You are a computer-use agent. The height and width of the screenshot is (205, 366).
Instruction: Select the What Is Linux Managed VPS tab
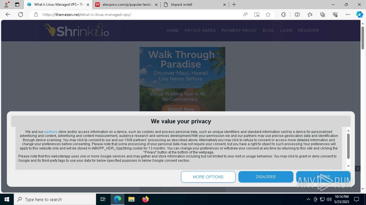[58, 5]
